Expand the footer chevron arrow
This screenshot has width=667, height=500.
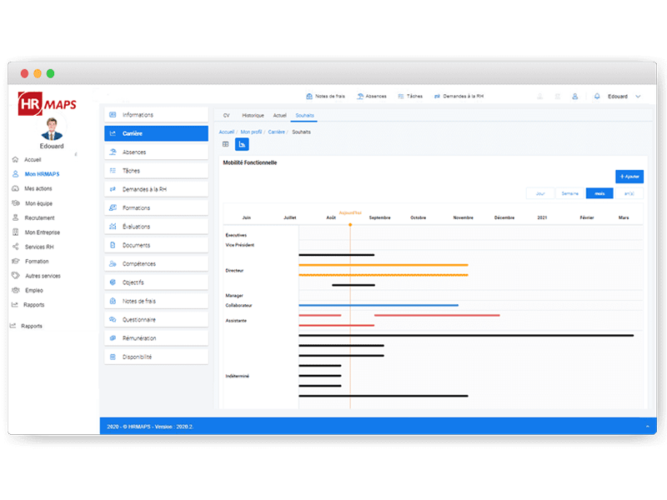(x=647, y=427)
